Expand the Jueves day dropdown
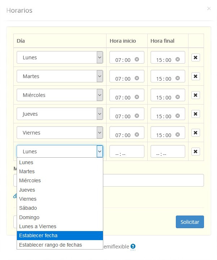 [x=60, y=114]
